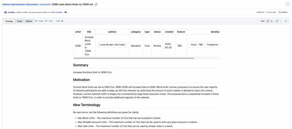Screen dimensions: 292x129
Task: Click the 'status' column header
Action: (157, 32)
